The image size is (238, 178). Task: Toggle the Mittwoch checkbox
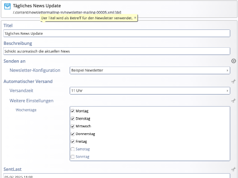73,126
